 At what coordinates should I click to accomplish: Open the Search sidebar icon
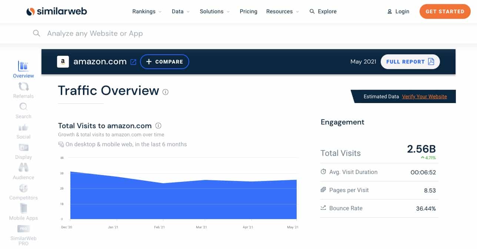(23, 107)
